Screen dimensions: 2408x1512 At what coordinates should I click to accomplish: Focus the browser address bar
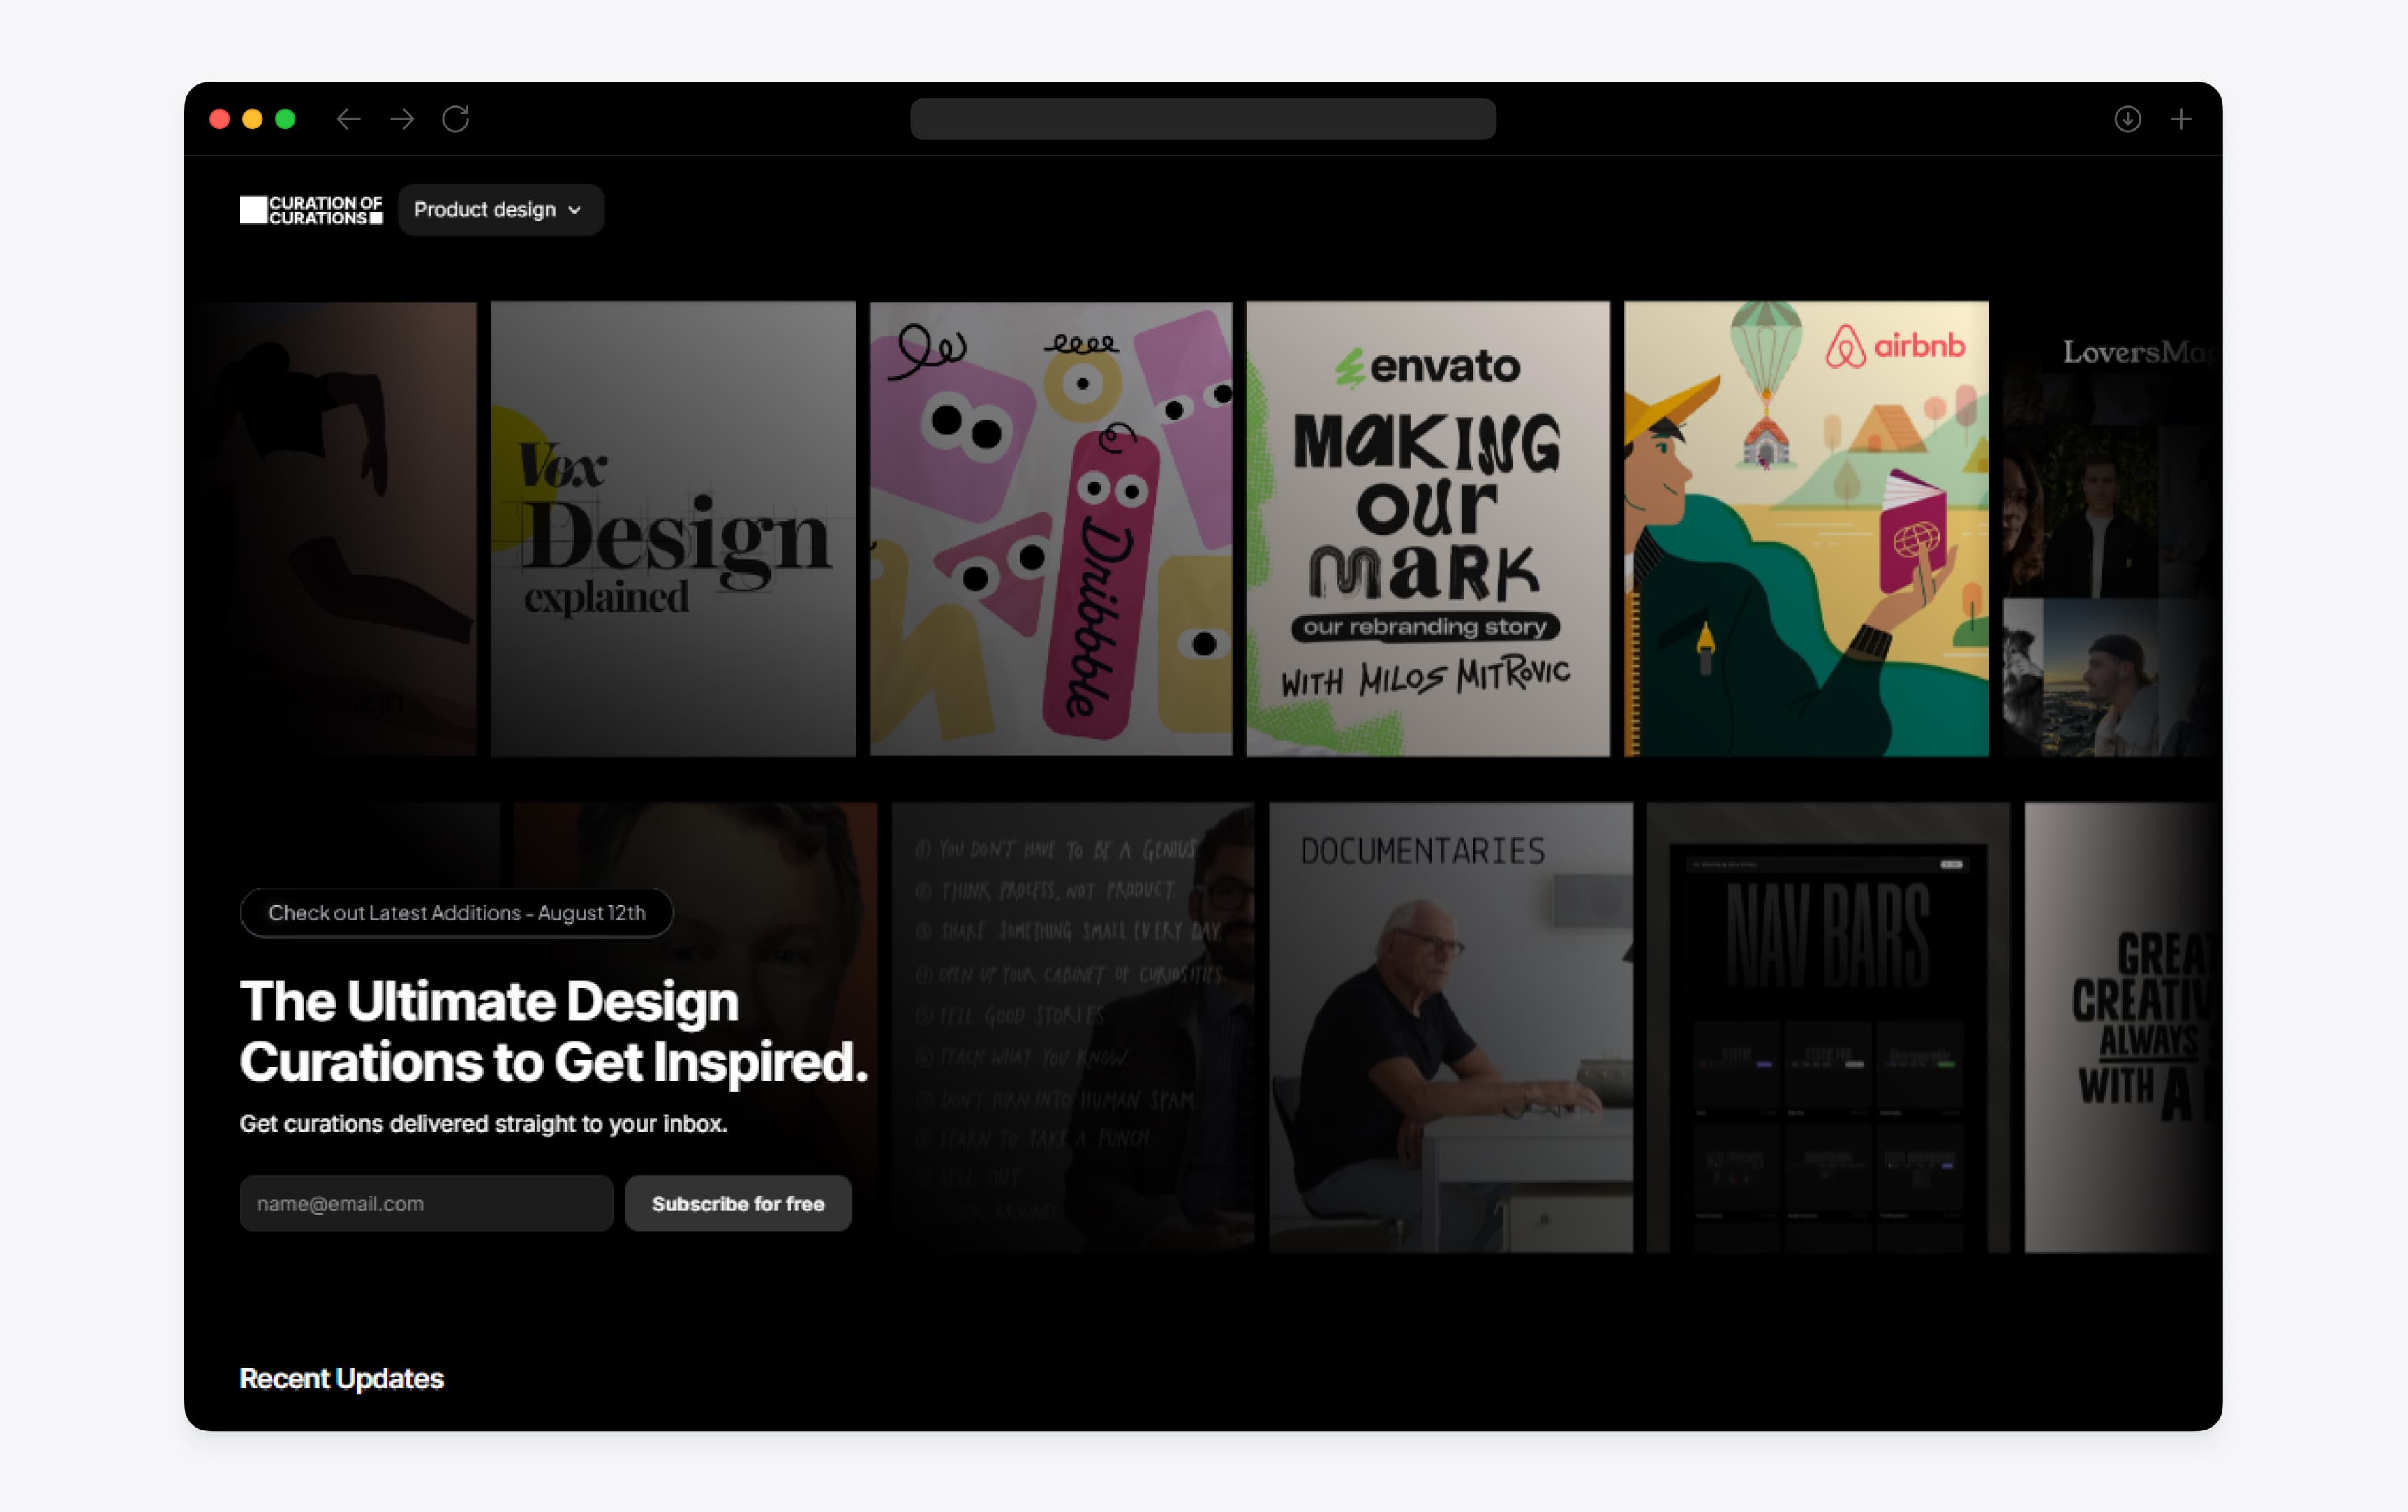pyautogui.click(x=1203, y=119)
